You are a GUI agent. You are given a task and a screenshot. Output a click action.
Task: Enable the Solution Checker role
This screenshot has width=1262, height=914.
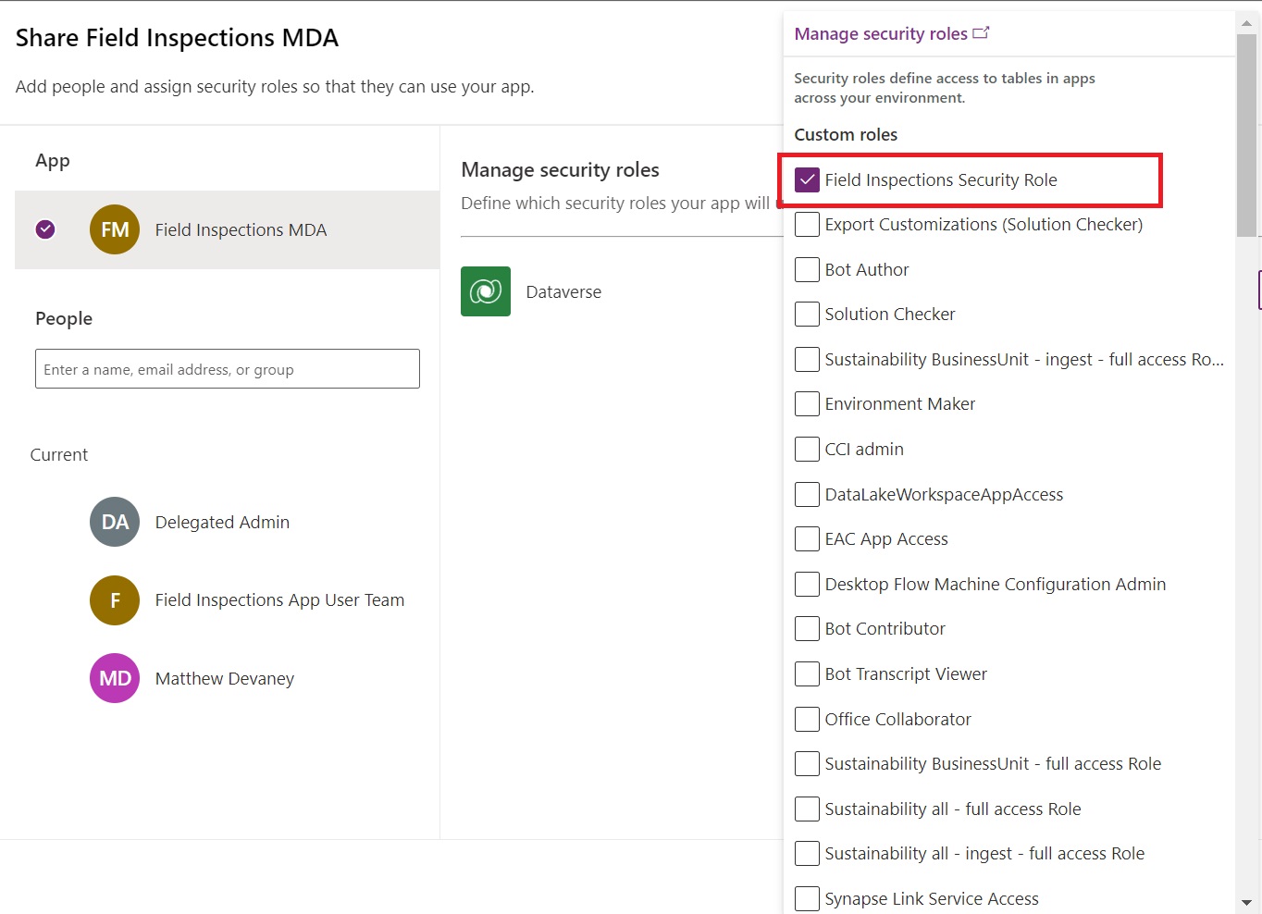click(x=807, y=314)
